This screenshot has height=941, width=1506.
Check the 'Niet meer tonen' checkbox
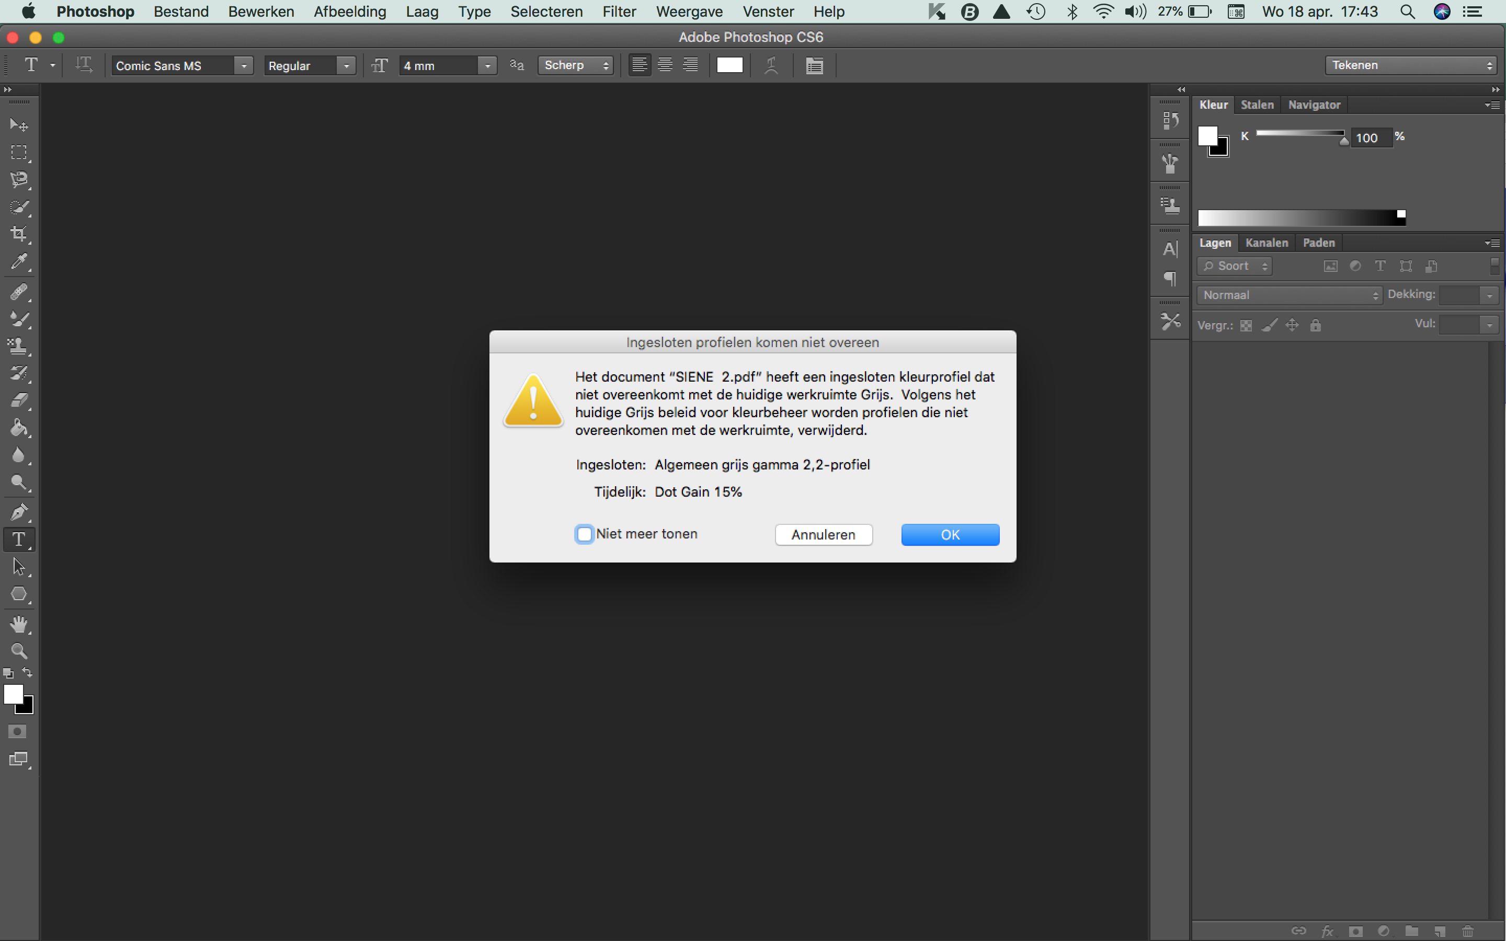[584, 534]
